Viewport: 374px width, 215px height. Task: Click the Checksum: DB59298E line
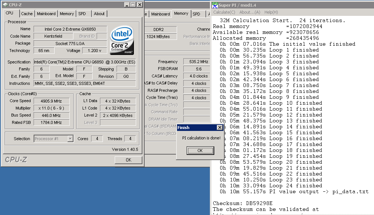click(243, 203)
